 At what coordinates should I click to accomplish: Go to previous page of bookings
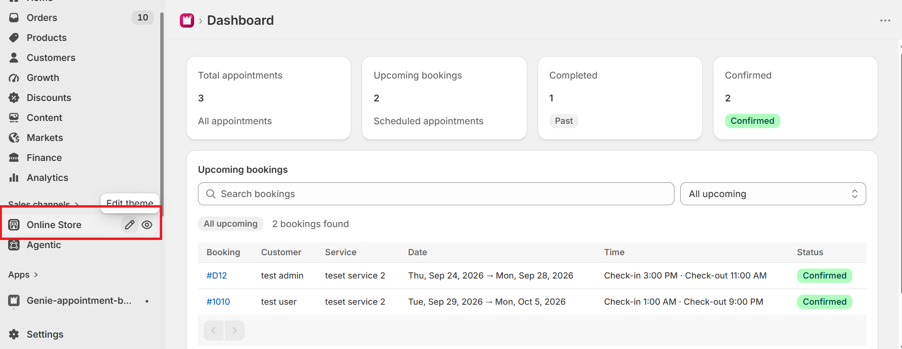[x=214, y=330]
